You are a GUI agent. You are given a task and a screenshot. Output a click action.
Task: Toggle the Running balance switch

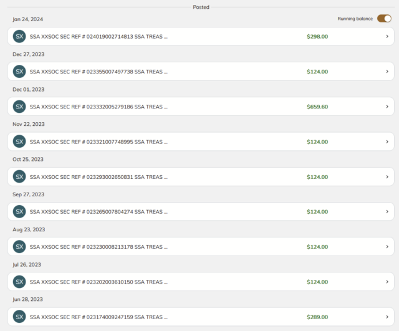point(384,19)
